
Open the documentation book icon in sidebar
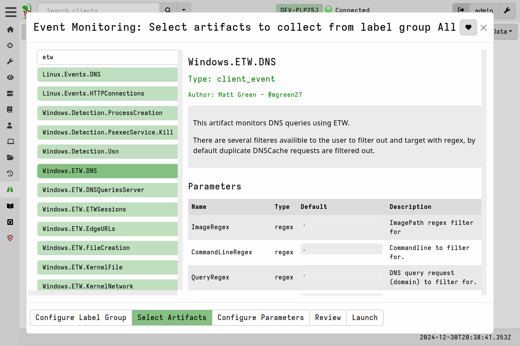point(10,206)
